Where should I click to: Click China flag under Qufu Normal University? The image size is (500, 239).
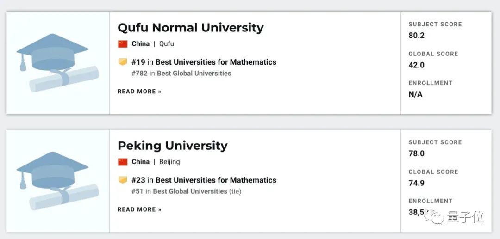pos(123,44)
